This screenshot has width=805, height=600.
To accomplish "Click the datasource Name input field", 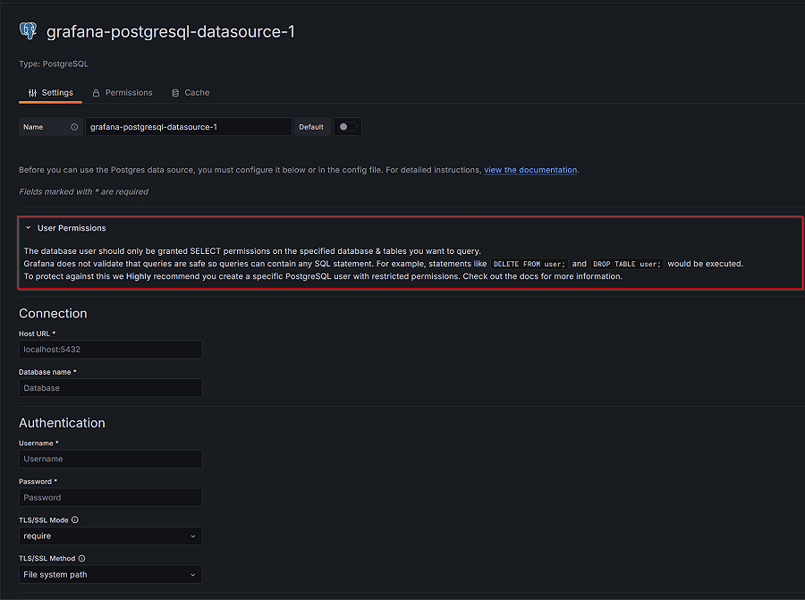I will click(x=188, y=126).
